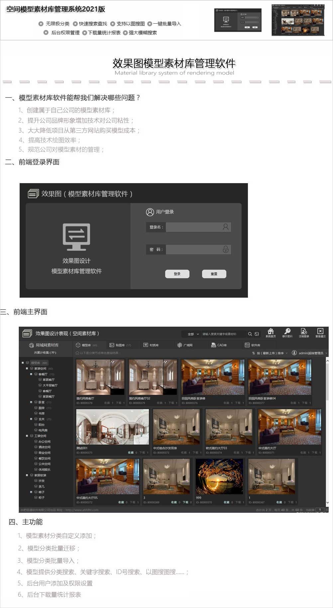Viewport: 333px width, 608px height.
Task: Click the search-by-image icon
Action: (x=257, y=334)
